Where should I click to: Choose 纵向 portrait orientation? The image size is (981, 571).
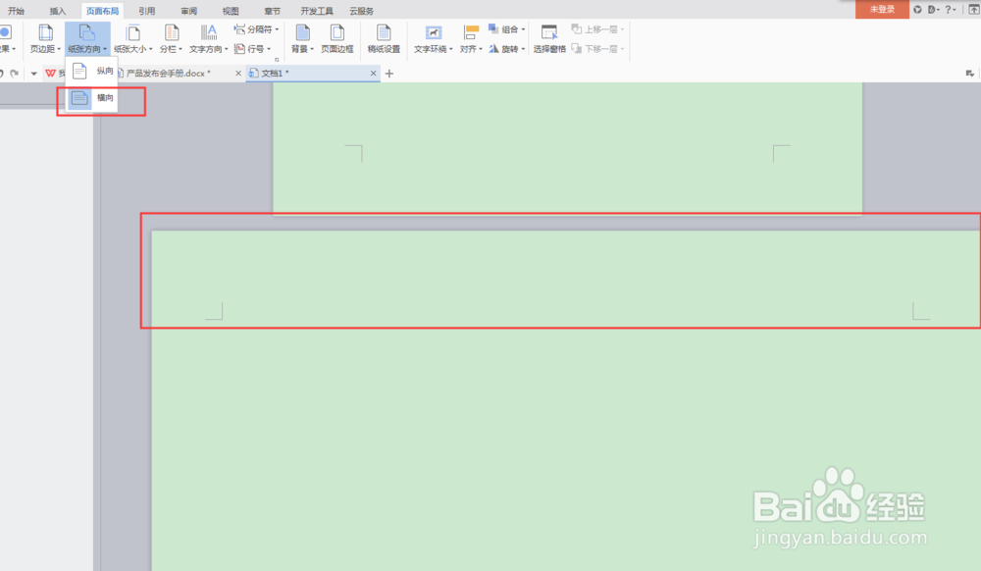tap(92, 71)
